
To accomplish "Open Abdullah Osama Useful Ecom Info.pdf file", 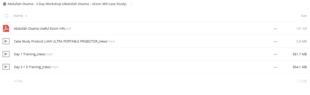I will pyautogui.click(x=42, y=29).
